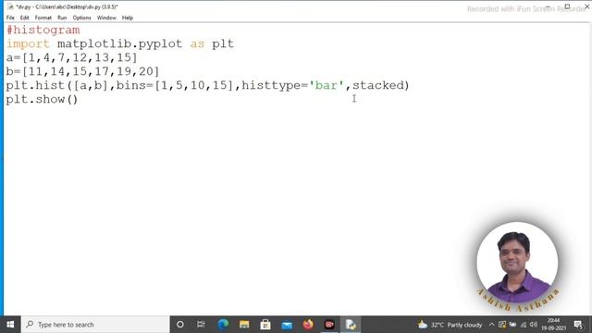Click 'matplotlib.pyplot' in the import line
Screen dimensions: 592x333
119,43
